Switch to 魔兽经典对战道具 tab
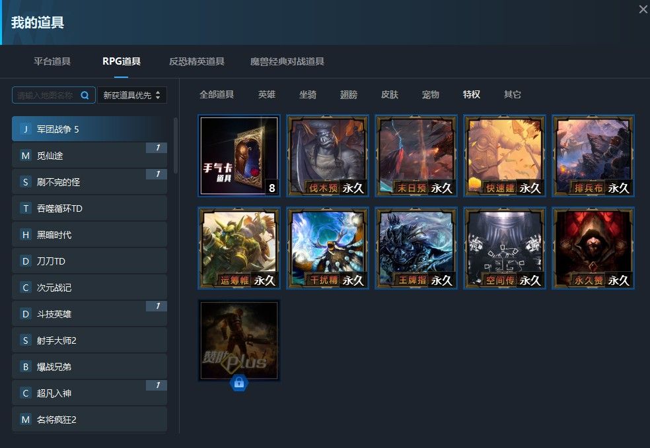650x448 pixels. tap(287, 61)
